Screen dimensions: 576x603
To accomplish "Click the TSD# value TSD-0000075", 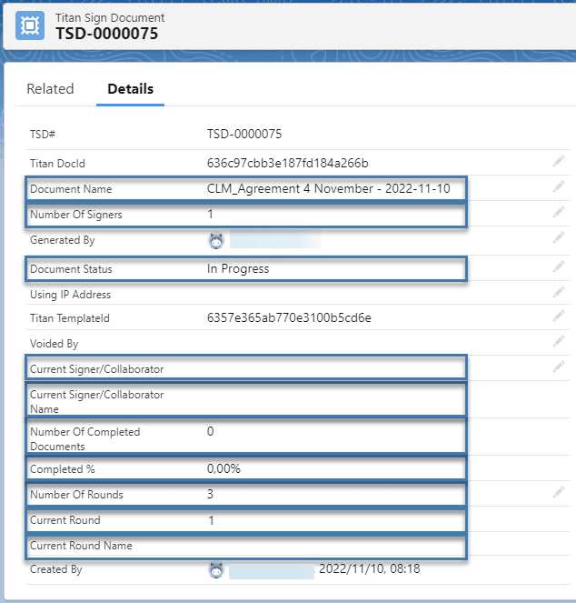I will (244, 135).
